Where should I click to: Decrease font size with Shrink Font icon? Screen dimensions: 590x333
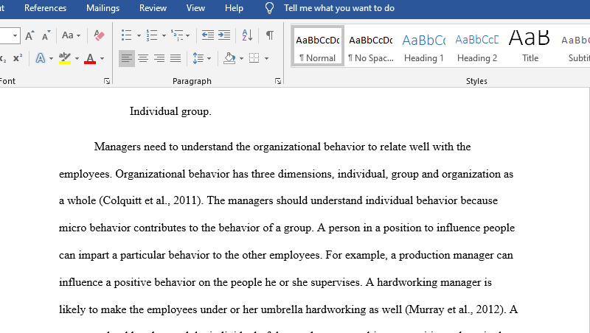click(x=46, y=35)
